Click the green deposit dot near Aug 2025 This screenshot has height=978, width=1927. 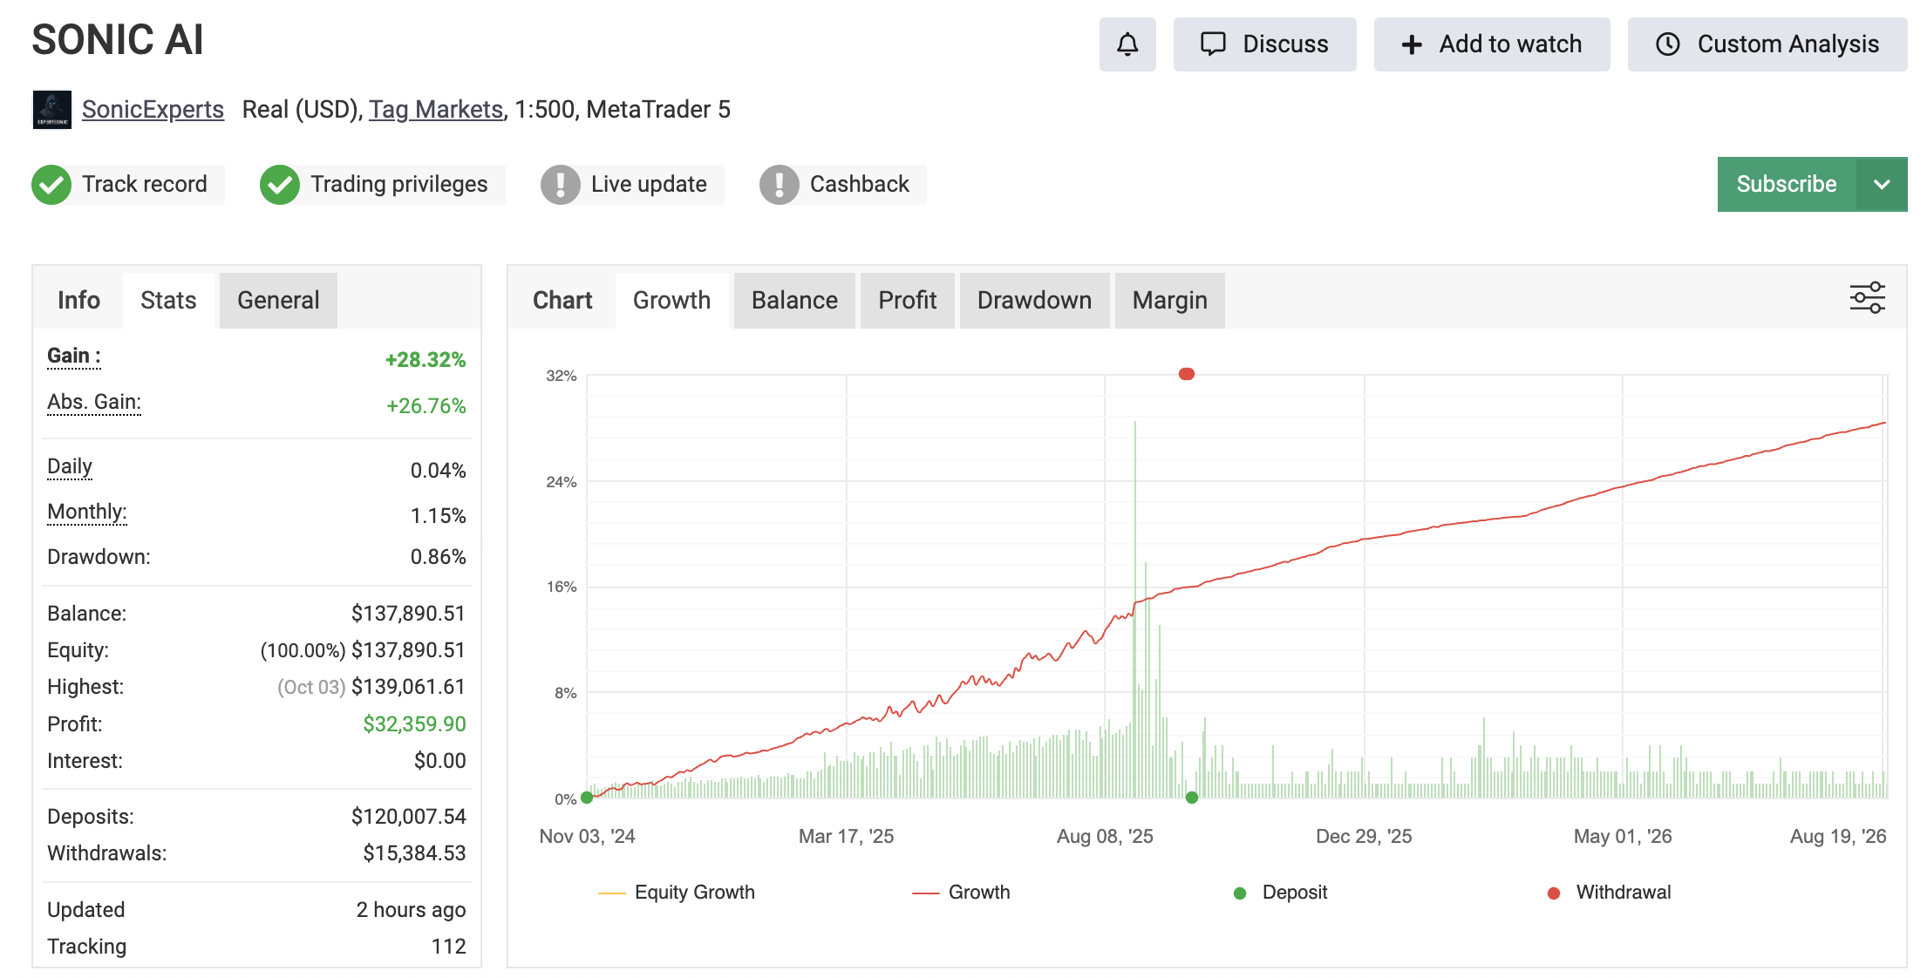click(1192, 797)
